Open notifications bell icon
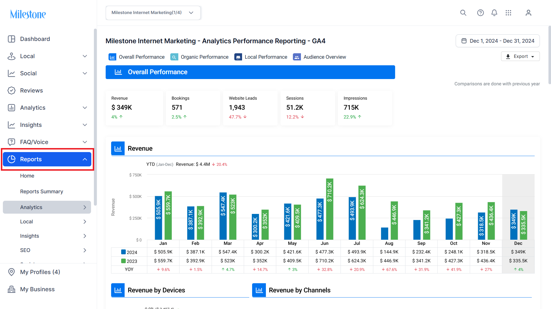 tap(494, 13)
